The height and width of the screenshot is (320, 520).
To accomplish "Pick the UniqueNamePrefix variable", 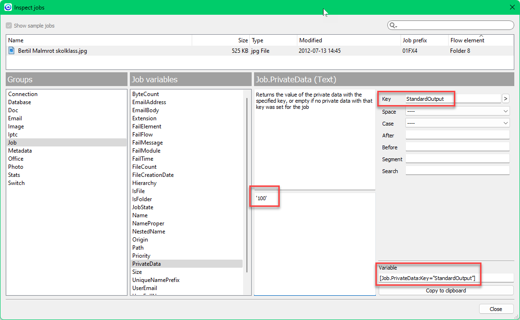I will tap(156, 280).
